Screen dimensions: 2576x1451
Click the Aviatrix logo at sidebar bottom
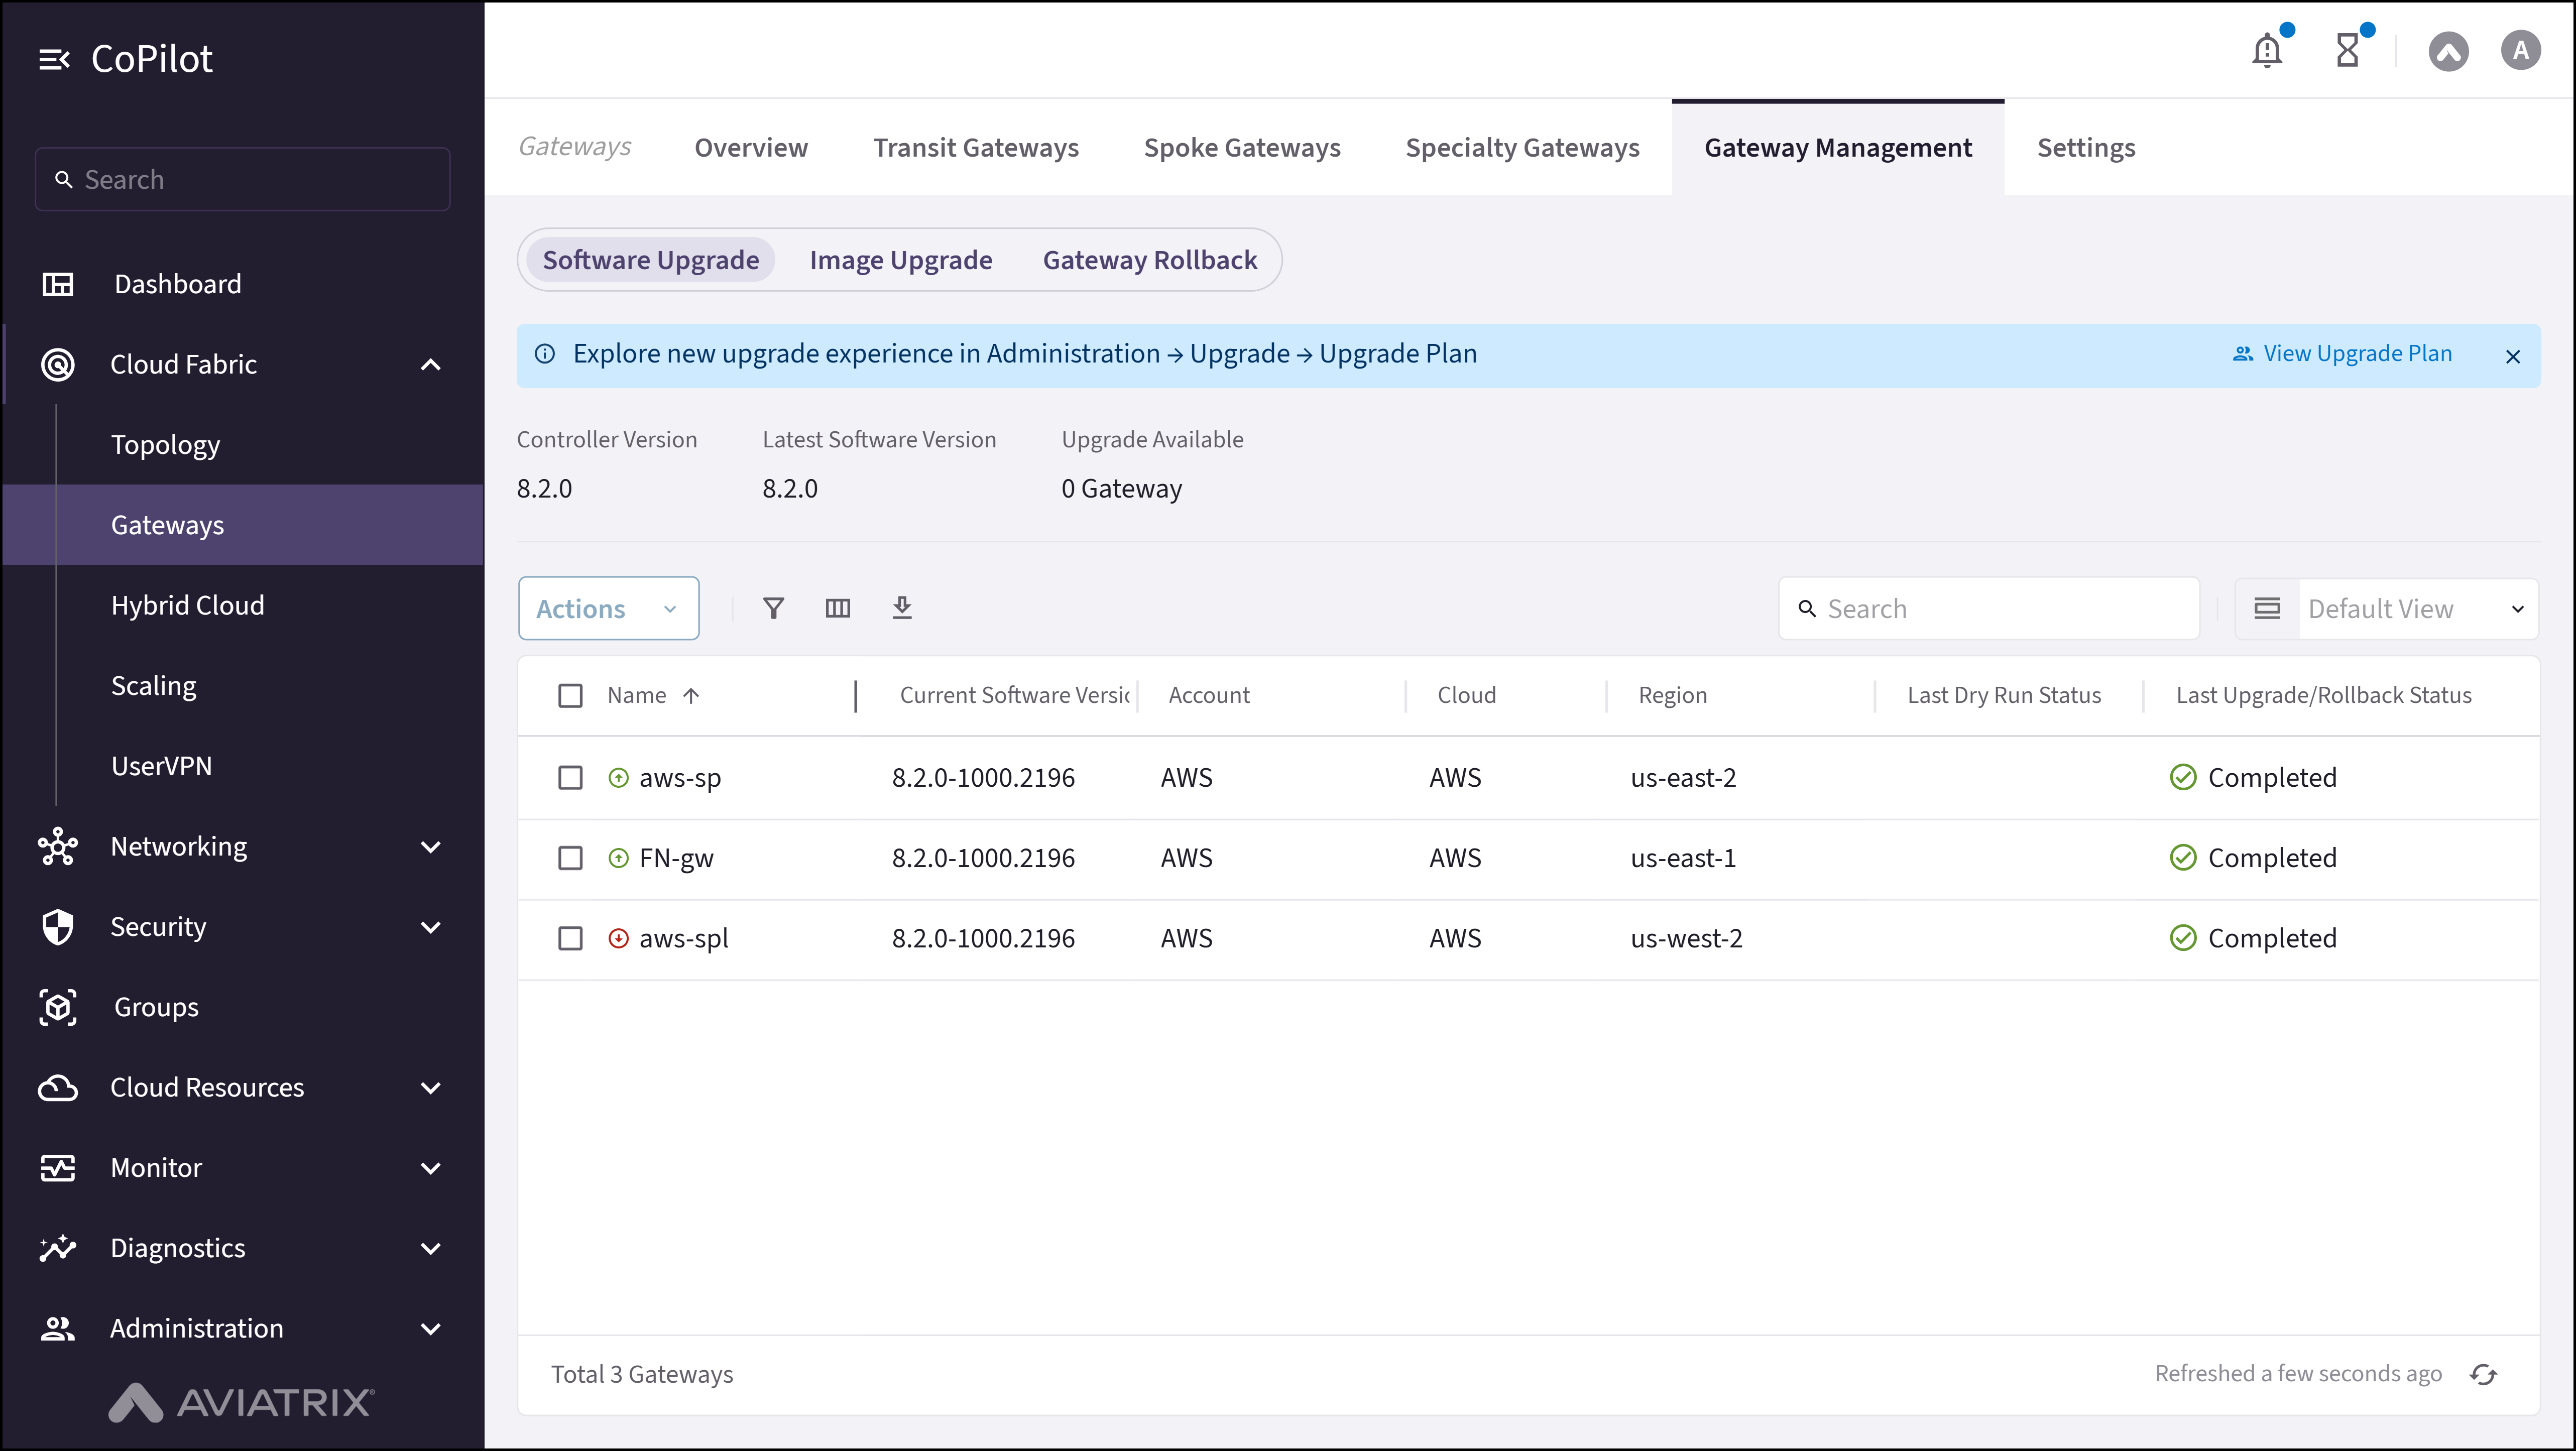pos(241,1403)
